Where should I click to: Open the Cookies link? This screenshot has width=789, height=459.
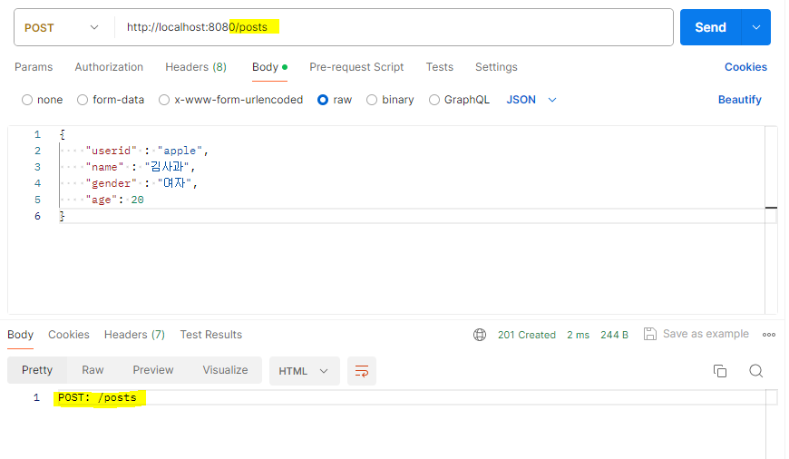click(x=745, y=67)
